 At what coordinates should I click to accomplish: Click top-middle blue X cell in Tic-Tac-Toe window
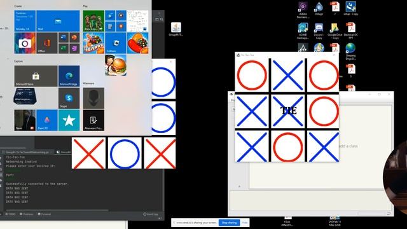tap(288, 75)
